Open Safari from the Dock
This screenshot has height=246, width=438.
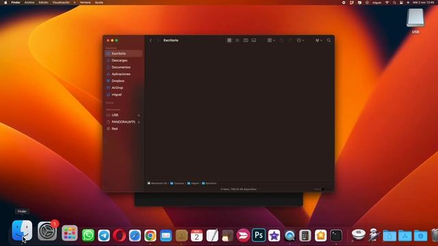135,235
